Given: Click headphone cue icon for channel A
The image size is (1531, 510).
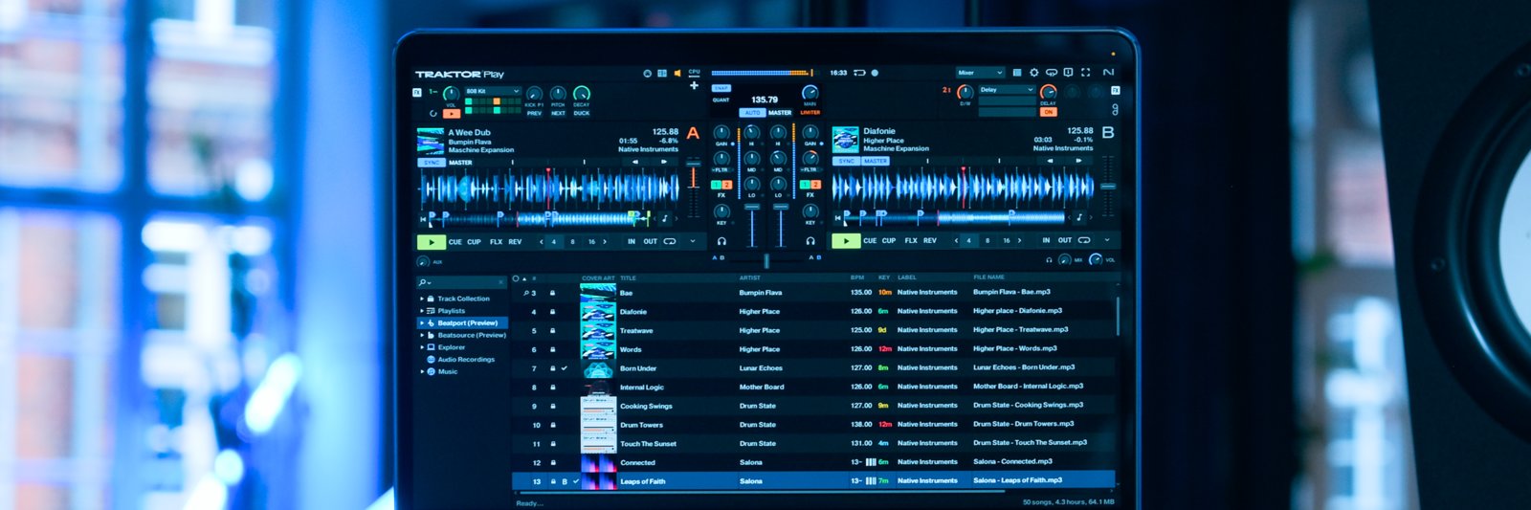Looking at the screenshot, I should [x=721, y=241].
